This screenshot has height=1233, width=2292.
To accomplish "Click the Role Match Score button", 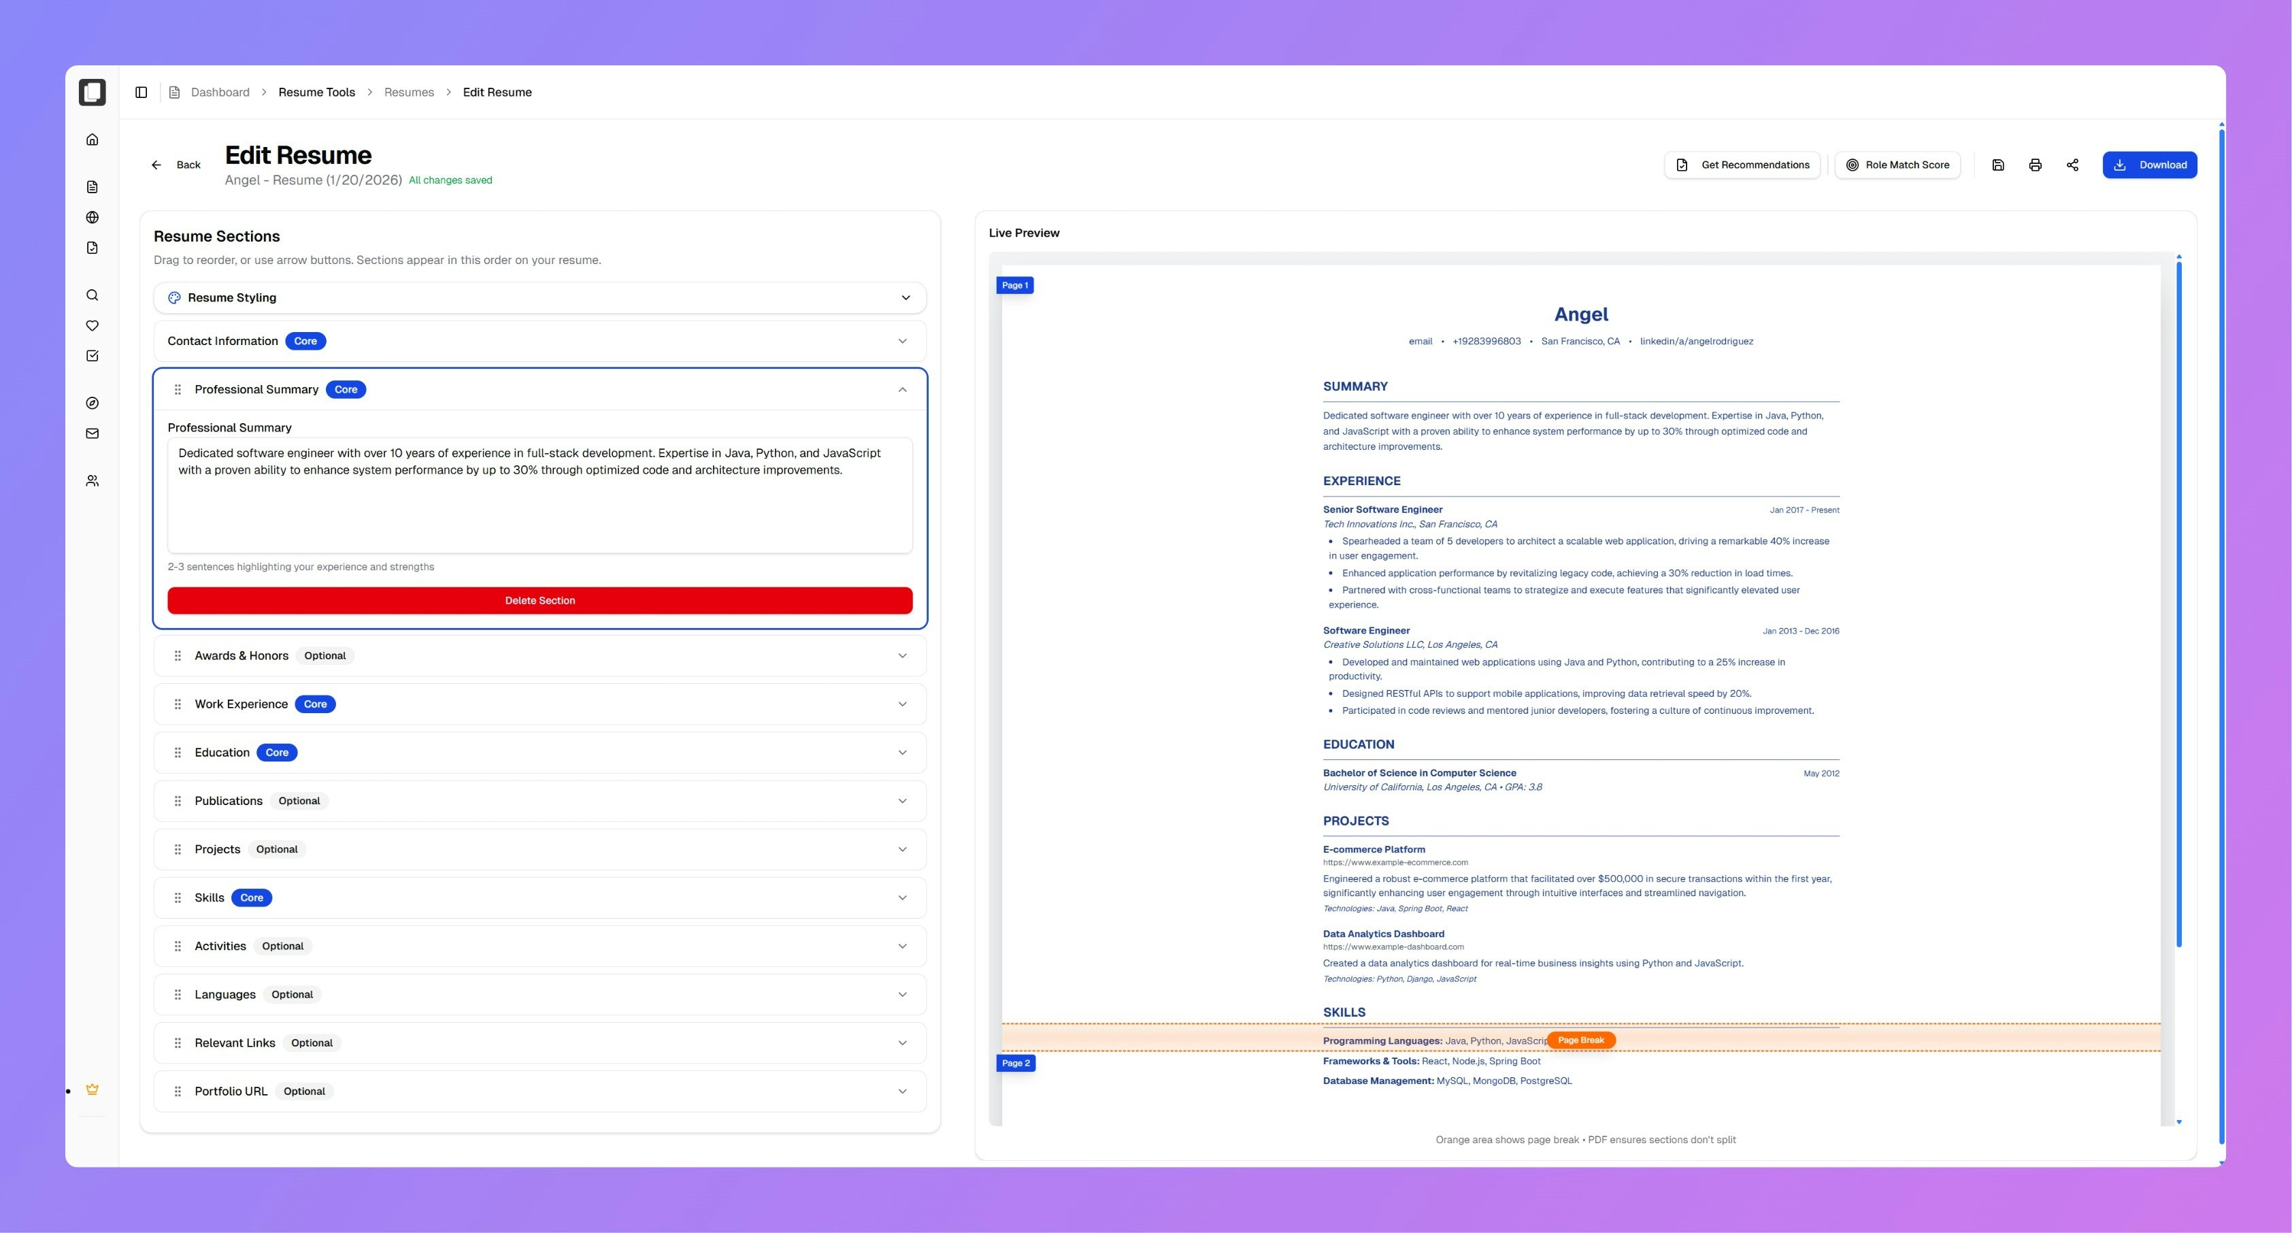I will click(1897, 165).
